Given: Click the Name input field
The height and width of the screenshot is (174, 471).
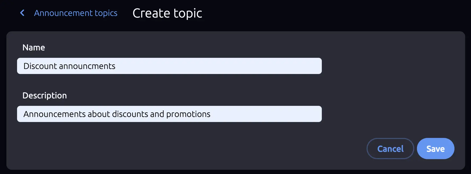Looking at the screenshot, I should click(169, 66).
